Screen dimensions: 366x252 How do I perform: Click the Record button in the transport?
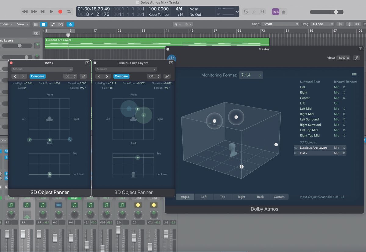pyautogui.click(x=60, y=12)
